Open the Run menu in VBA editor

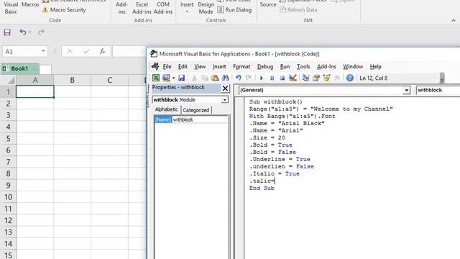pos(285,67)
